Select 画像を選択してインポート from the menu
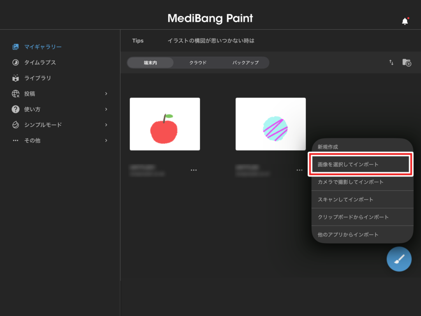The image size is (421, 316). 360,164
